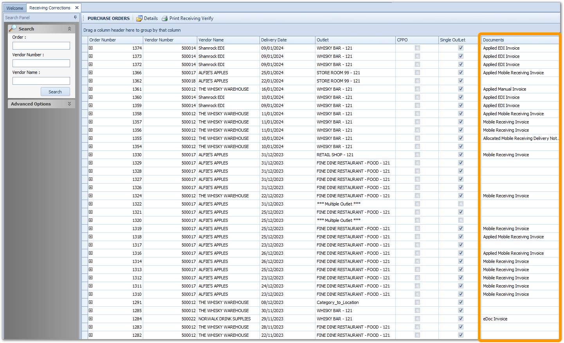Image resolution: width=564 pixels, height=343 pixels.
Task: Expand the details row for order 1374
Action: 90,48
